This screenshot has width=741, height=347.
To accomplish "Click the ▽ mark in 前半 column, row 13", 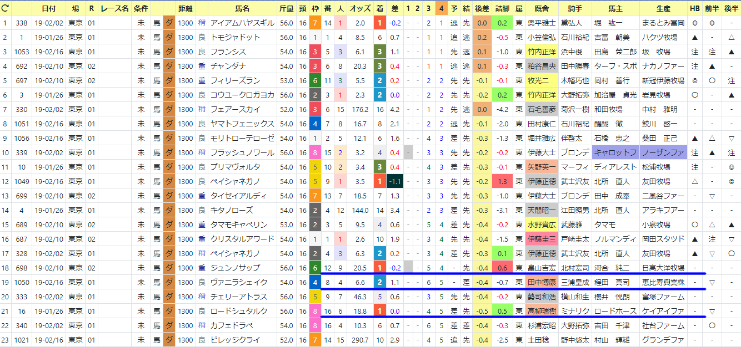I will coord(712,196).
